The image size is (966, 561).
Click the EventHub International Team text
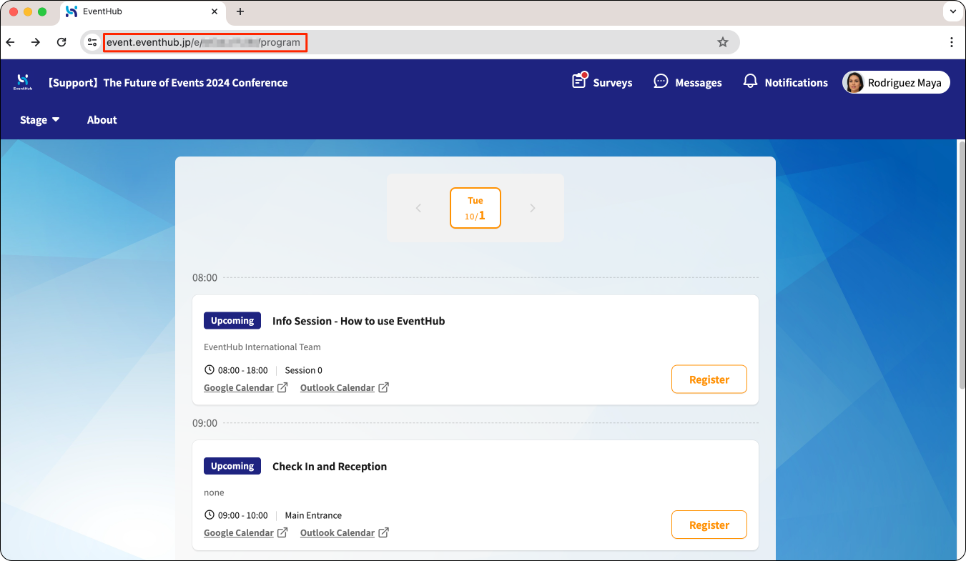coord(262,347)
